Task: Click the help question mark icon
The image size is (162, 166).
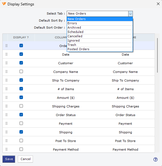Action: pyautogui.click(x=155, y=159)
